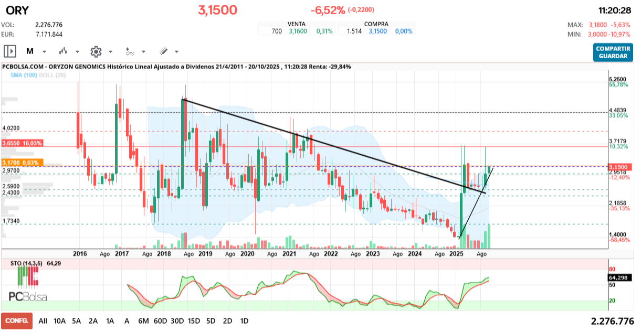This screenshot has height=332, width=641.
Task: Click the STO (14,3,5) indicator label
Action: [x=27, y=263]
